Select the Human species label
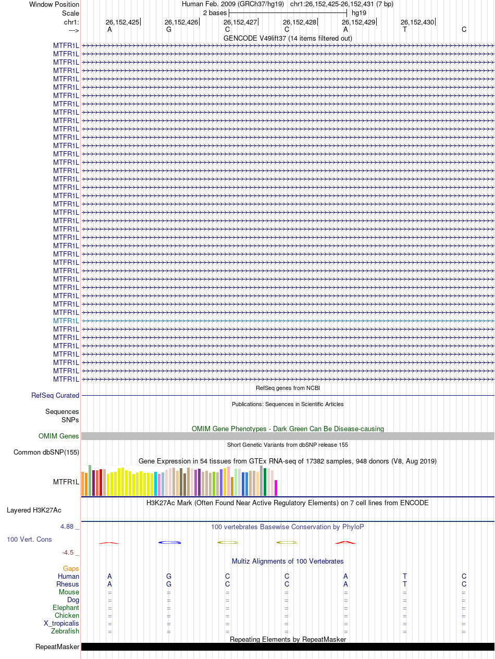 tap(68, 577)
